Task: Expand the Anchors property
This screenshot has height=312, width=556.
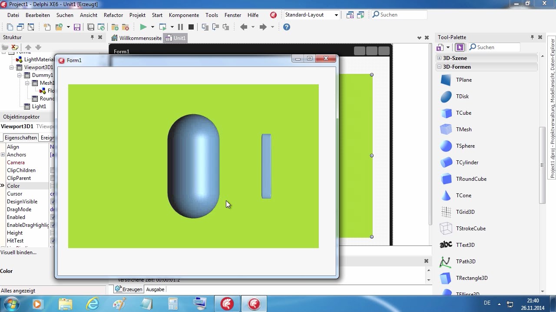Action: 3,155
